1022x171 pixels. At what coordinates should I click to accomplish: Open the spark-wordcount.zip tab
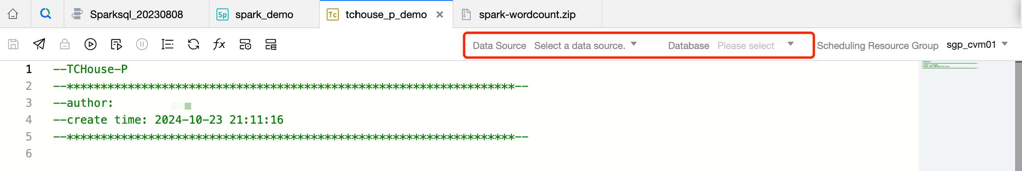pos(527,14)
